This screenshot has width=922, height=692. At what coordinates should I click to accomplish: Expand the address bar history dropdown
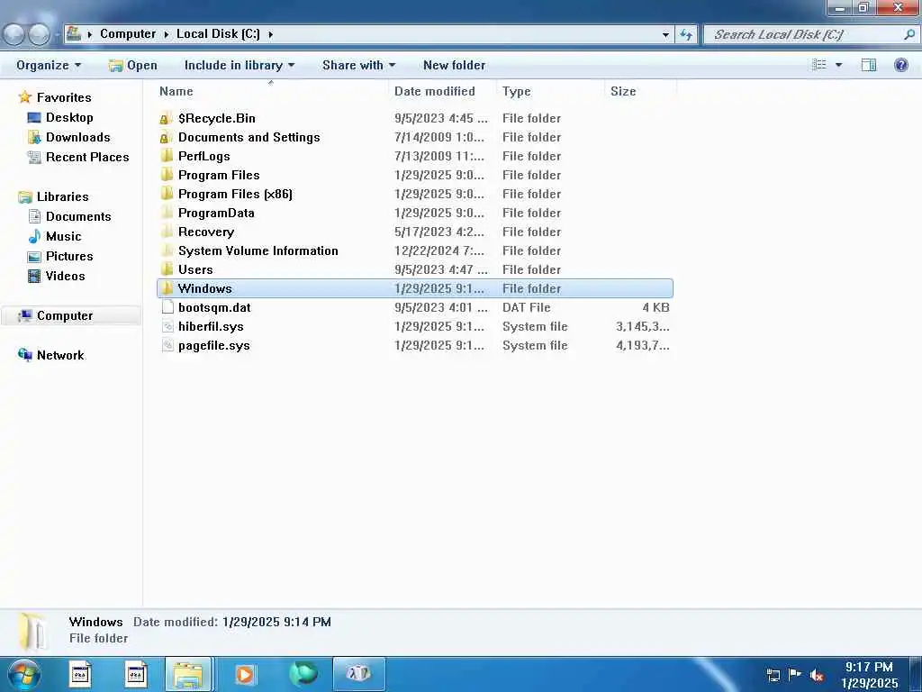[665, 34]
